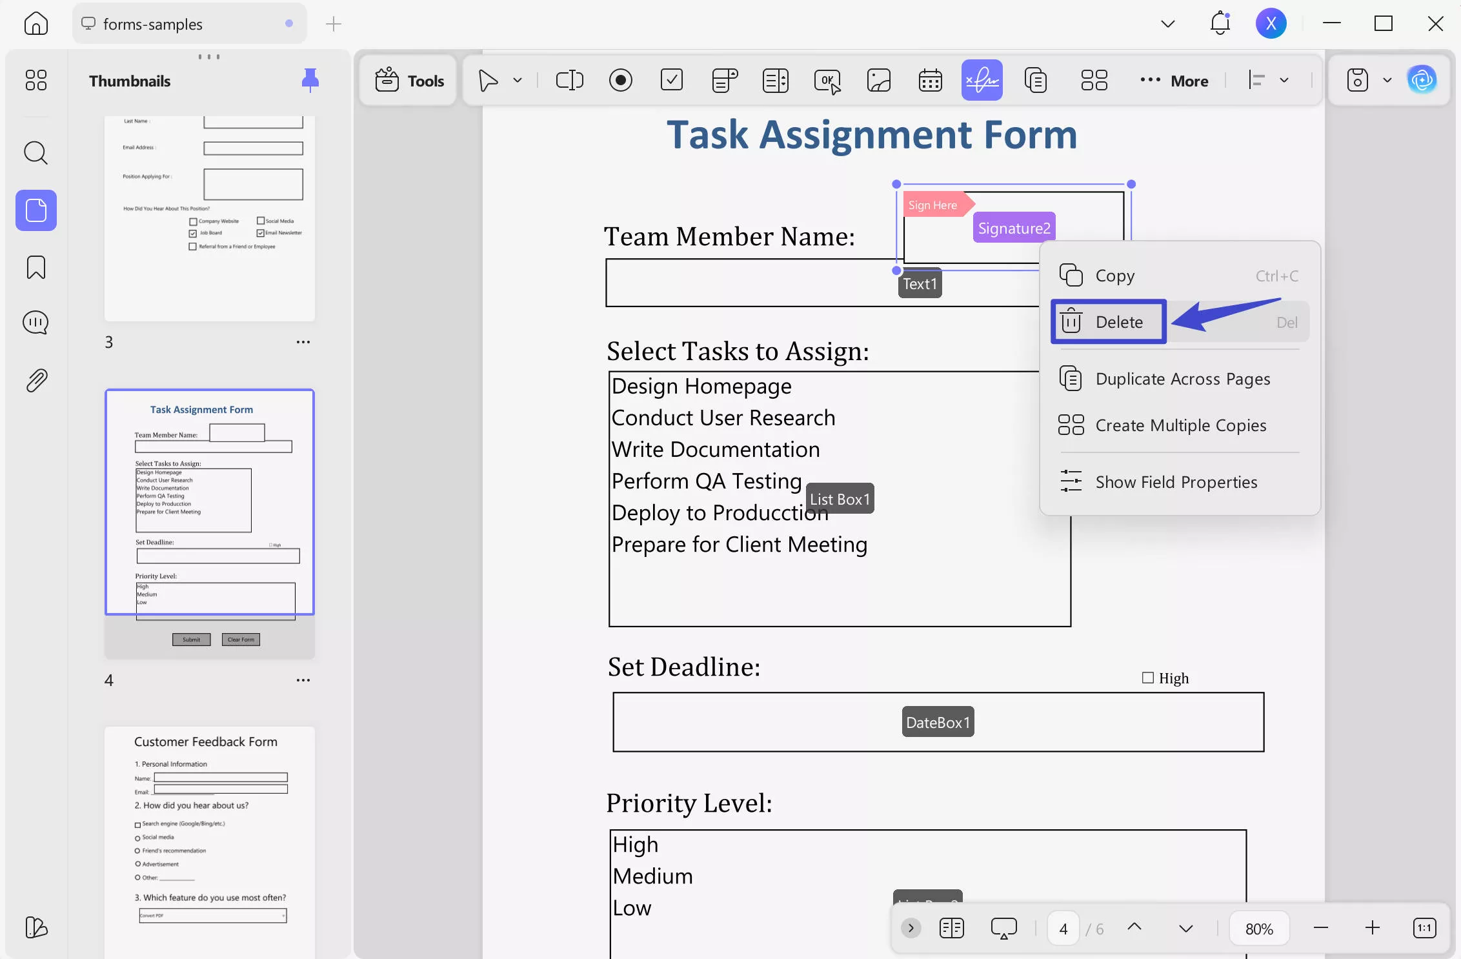Select the list box field tool
Image resolution: width=1461 pixels, height=959 pixels.
775,80
